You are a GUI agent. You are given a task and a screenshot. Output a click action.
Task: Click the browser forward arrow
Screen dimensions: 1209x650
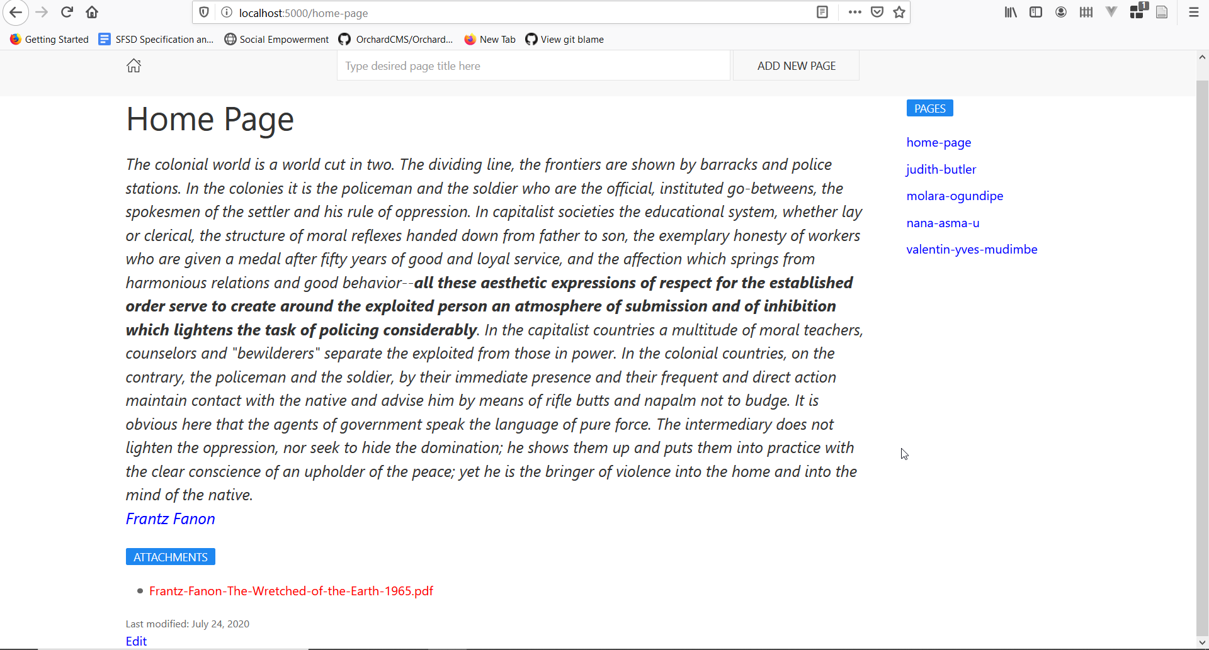(x=42, y=12)
